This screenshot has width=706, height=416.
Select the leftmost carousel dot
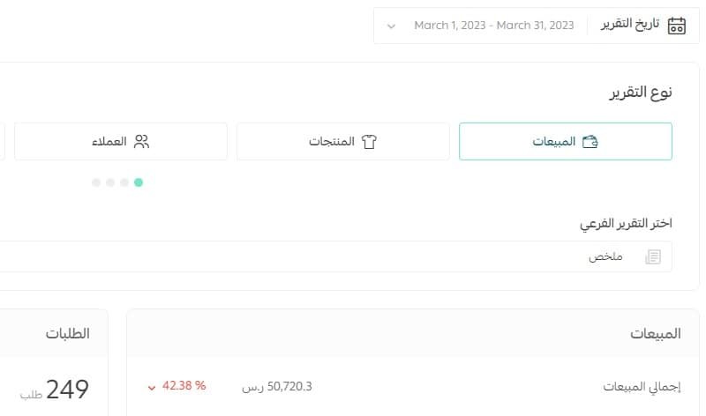click(96, 182)
